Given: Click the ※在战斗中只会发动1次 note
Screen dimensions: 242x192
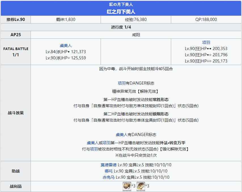Looking at the screenshot, I should click(x=136, y=155).
